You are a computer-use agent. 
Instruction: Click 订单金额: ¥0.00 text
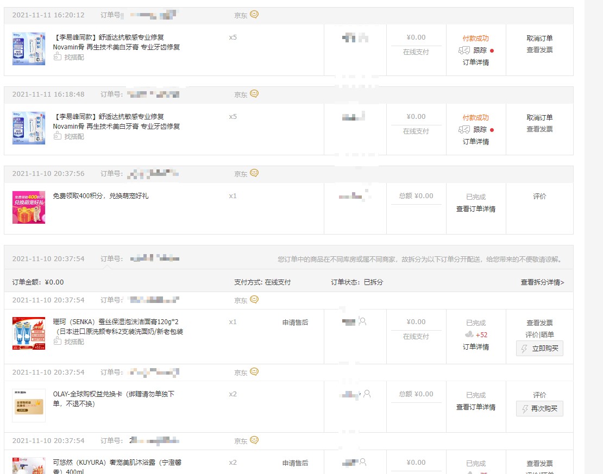pos(38,282)
